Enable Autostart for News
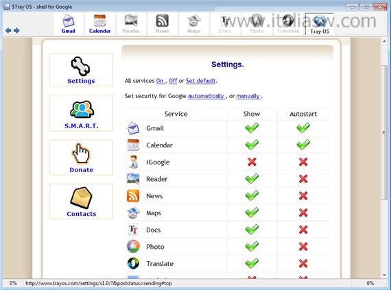This screenshot has width=391, height=290. 303,196
